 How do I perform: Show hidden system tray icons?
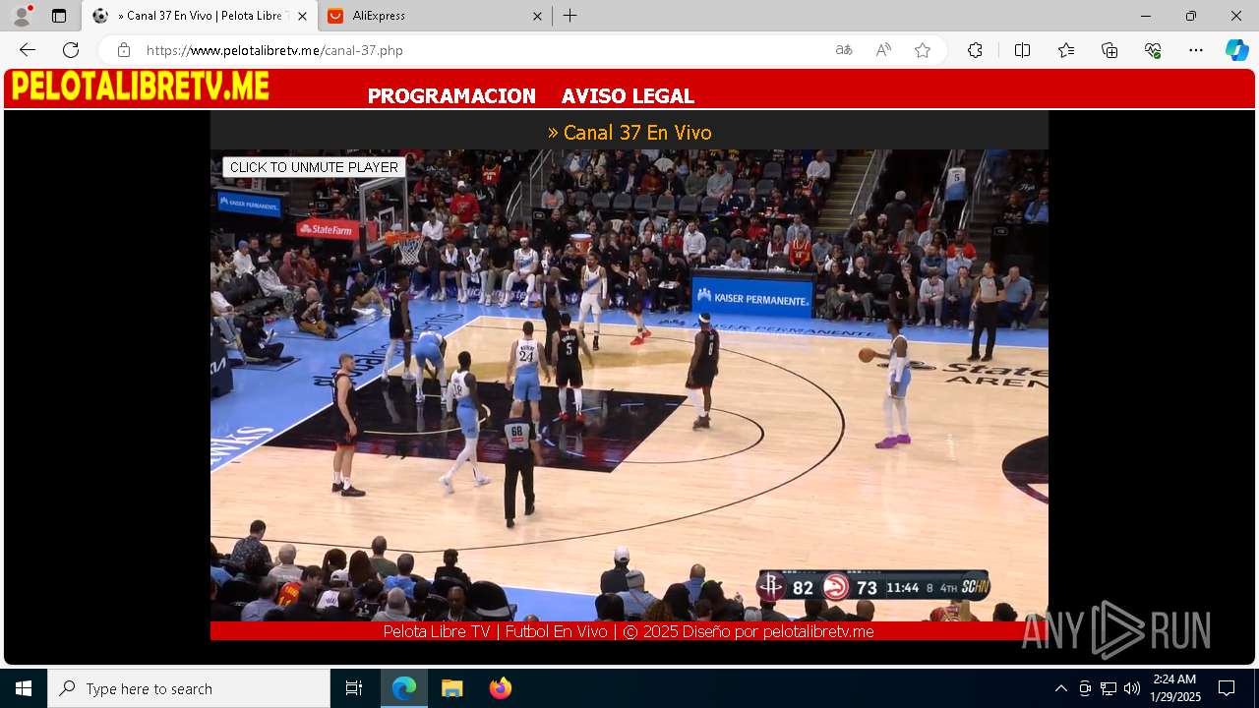pyautogui.click(x=1060, y=688)
